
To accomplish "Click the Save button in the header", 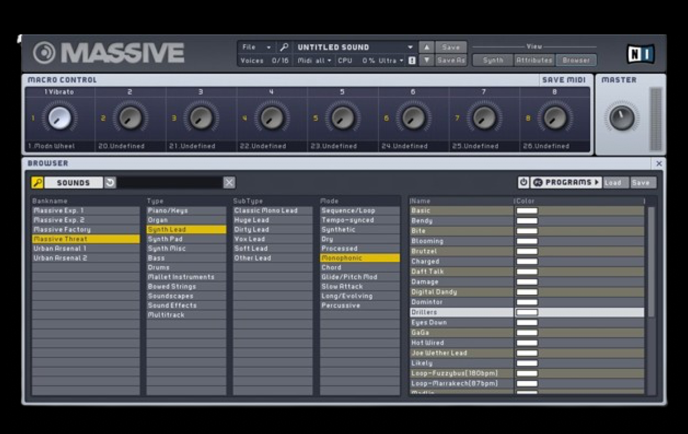I will point(451,47).
